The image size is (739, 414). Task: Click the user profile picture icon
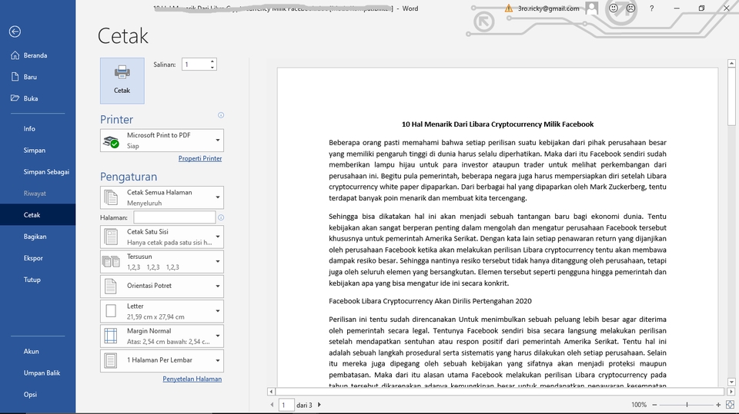(x=592, y=8)
